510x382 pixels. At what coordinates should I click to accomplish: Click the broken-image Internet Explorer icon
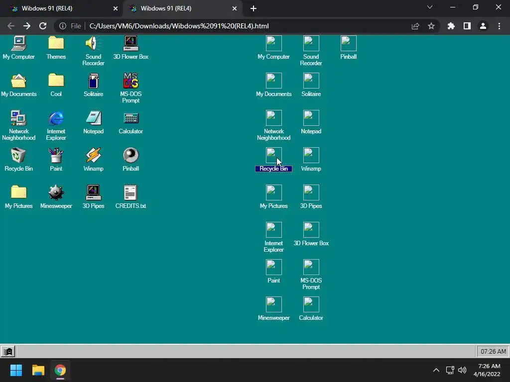pyautogui.click(x=273, y=230)
